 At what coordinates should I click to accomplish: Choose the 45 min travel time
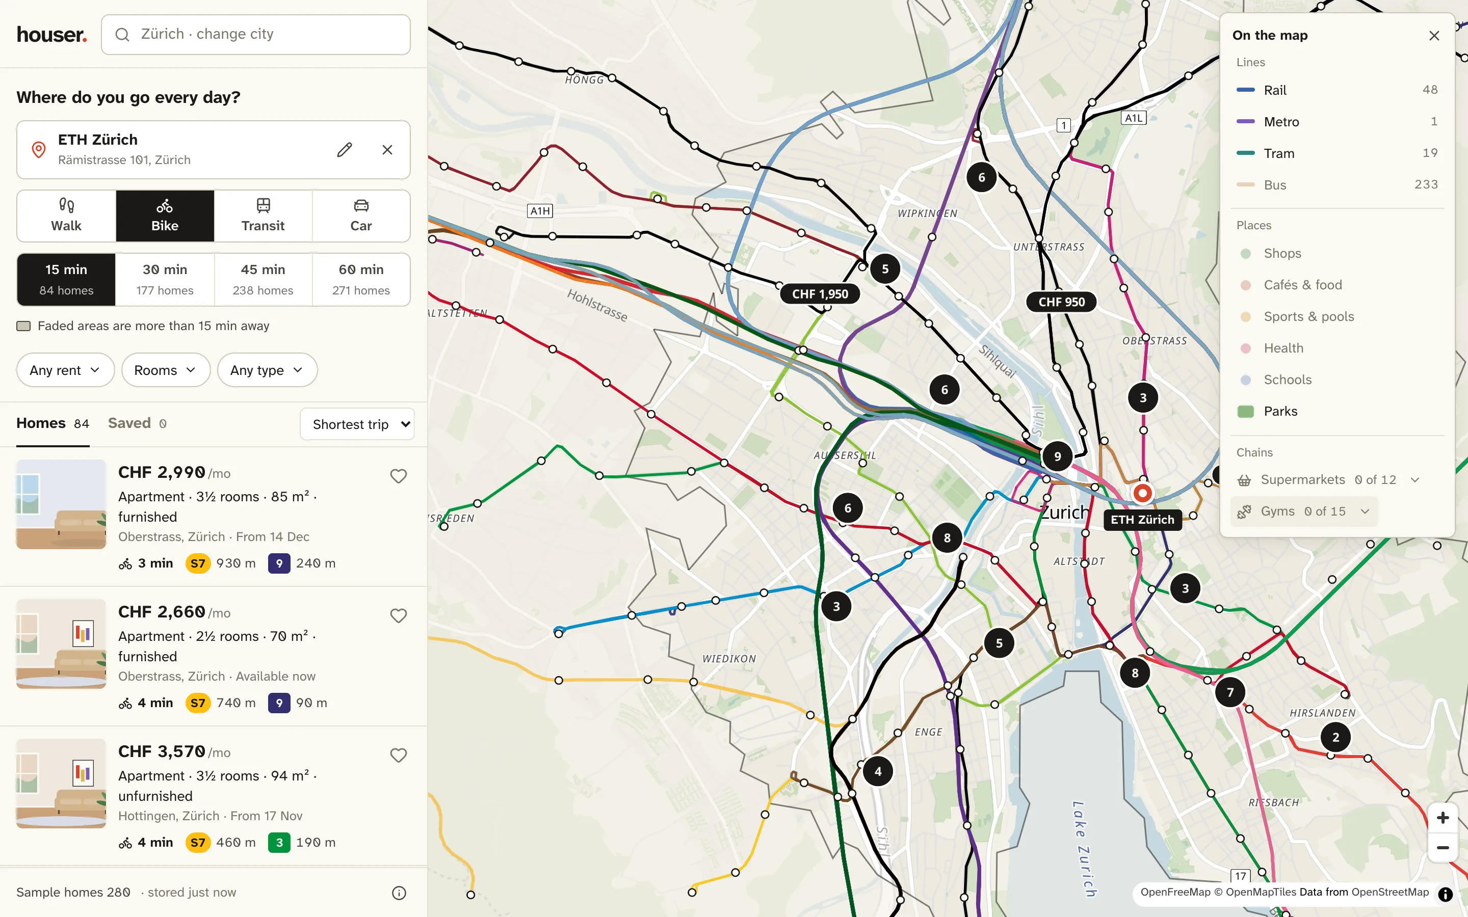(263, 280)
